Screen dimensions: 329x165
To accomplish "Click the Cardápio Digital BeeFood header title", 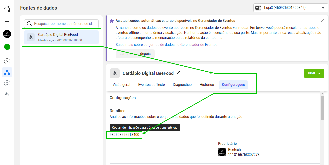I will [148, 73].
